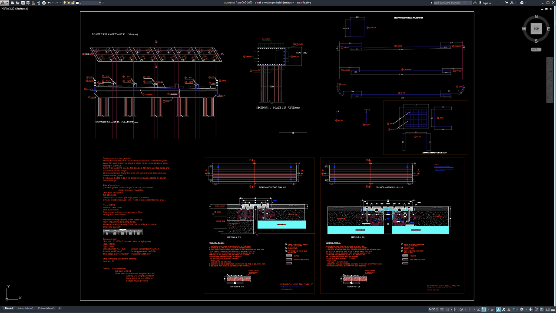Image resolution: width=556 pixels, height=313 pixels.
Task: Open the Help dropdown arrow
Action: (526, 3)
